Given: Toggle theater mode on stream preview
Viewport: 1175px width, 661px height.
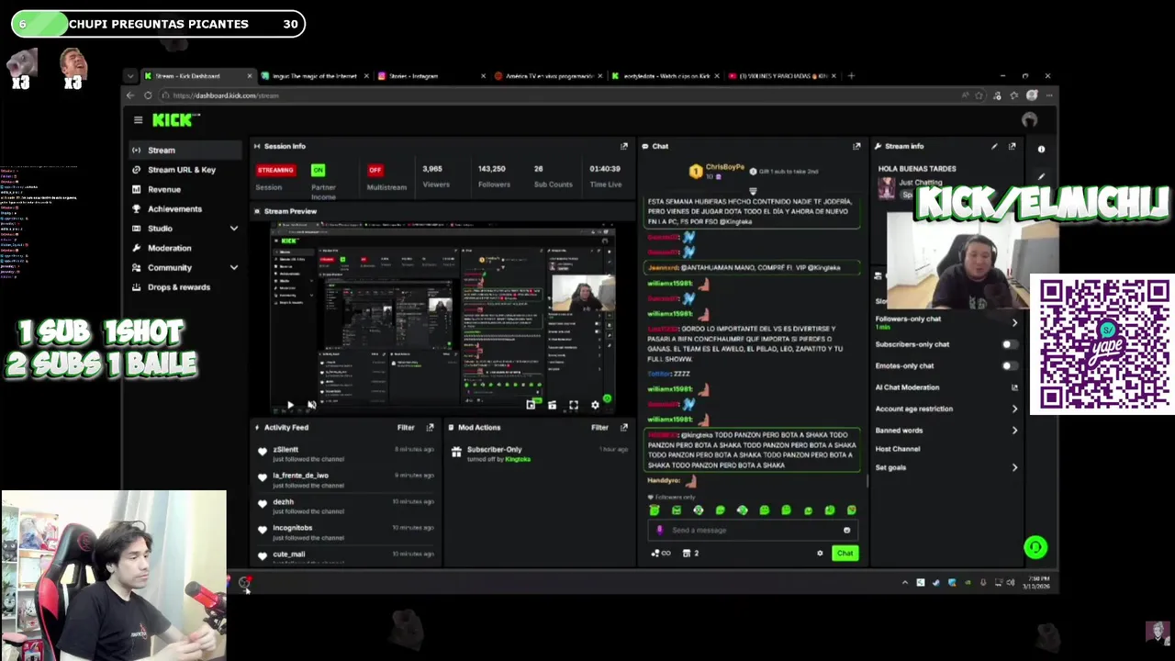Looking at the screenshot, I should pyautogui.click(x=552, y=405).
